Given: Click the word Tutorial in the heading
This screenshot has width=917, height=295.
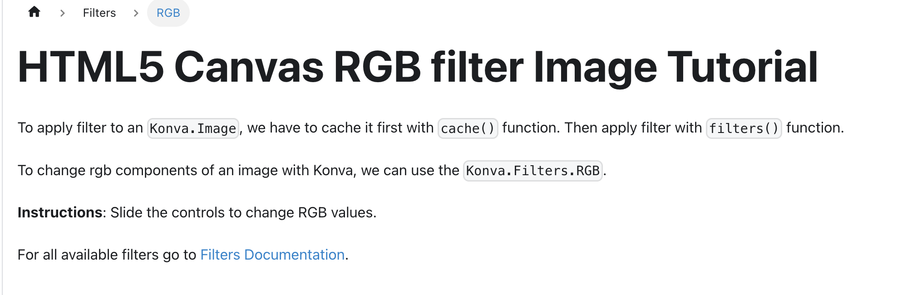Looking at the screenshot, I should (743, 67).
